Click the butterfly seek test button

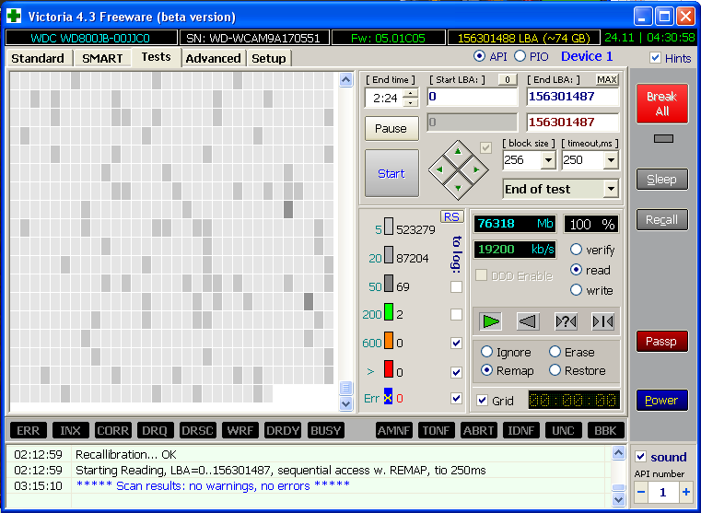602,321
